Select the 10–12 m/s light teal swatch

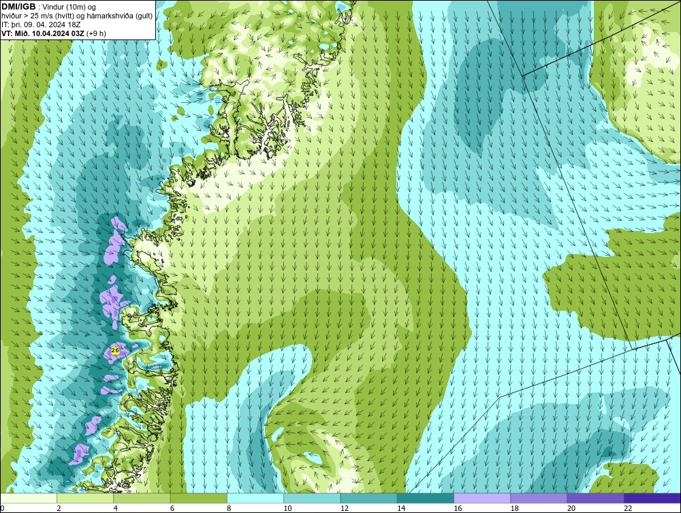(312, 498)
